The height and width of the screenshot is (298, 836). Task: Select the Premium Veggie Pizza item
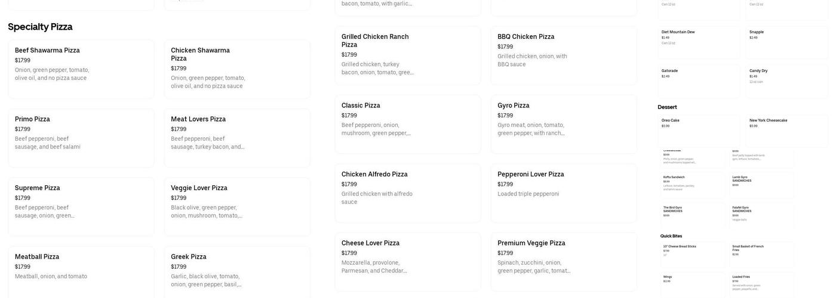click(x=564, y=262)
